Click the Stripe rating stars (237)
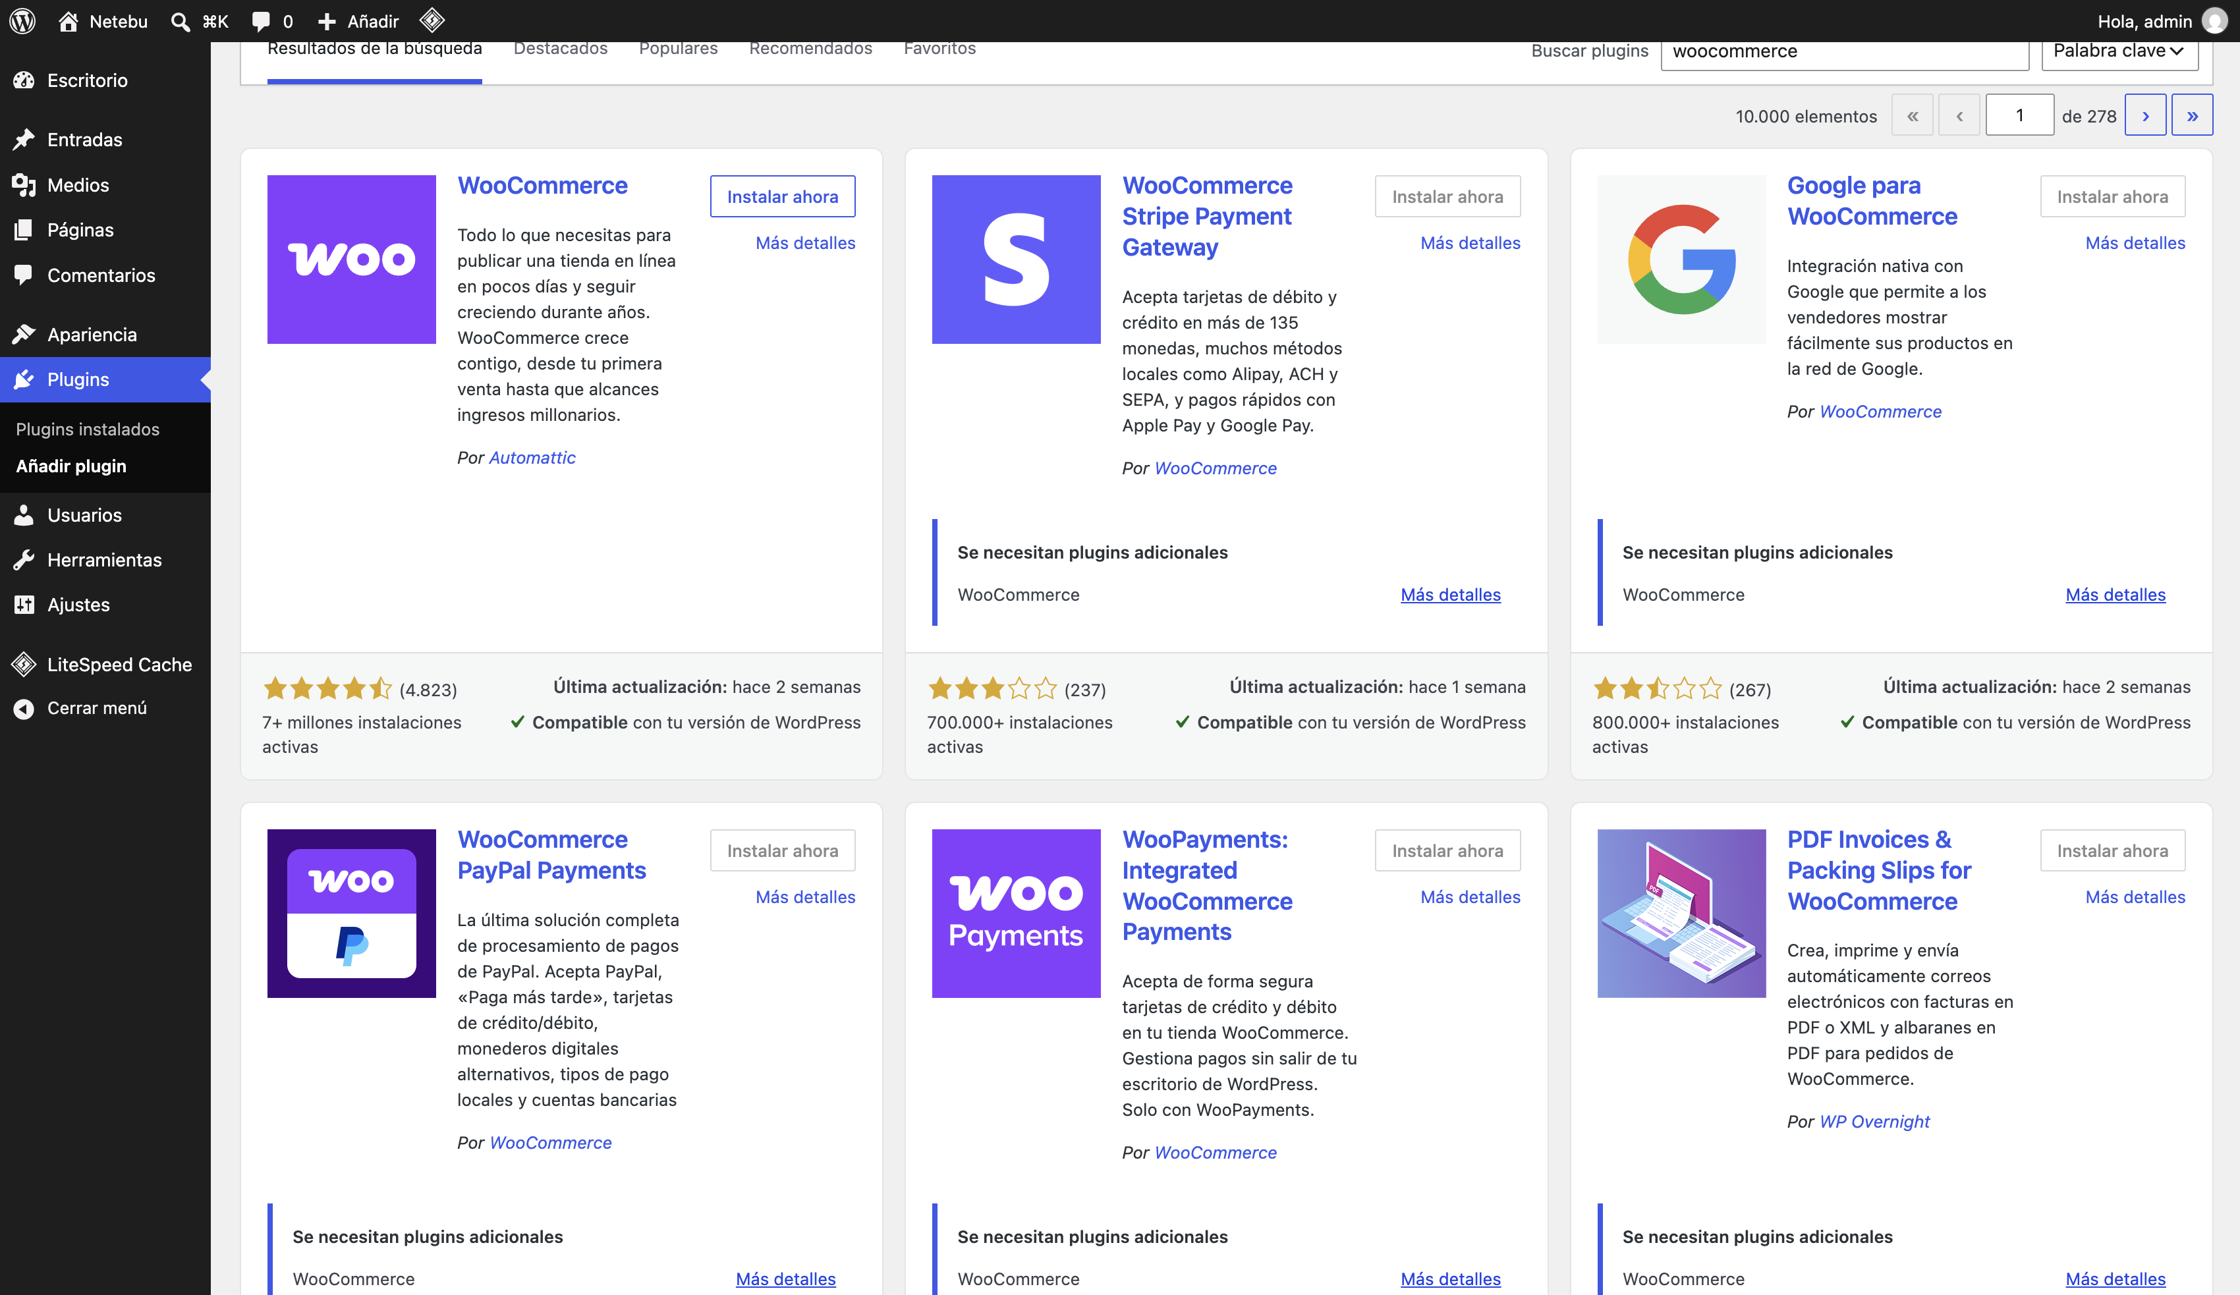 pos(993,688)
